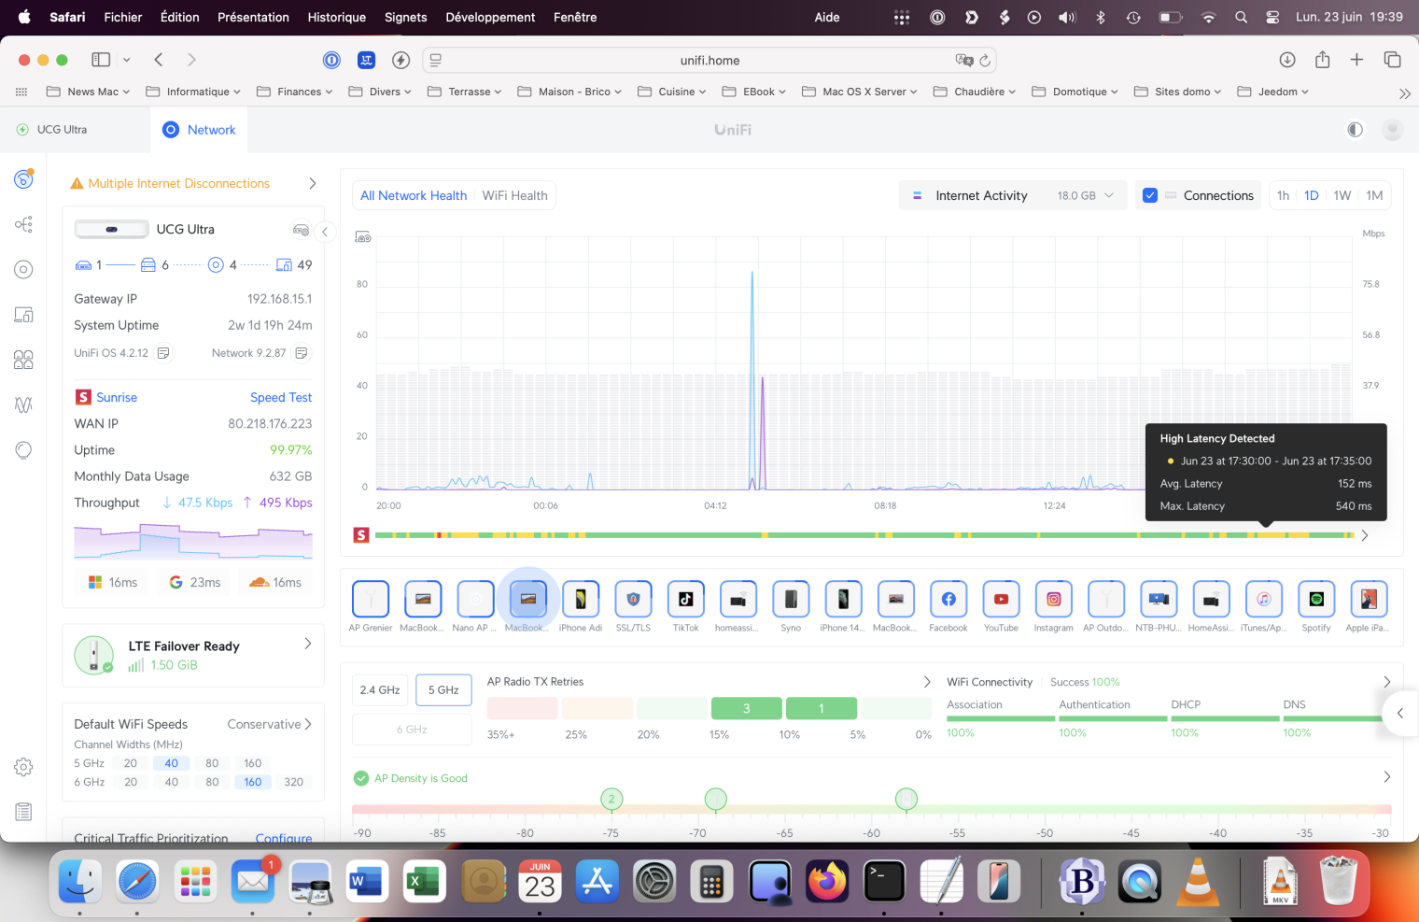Click the Instagram app icon

coord(1053,600)
